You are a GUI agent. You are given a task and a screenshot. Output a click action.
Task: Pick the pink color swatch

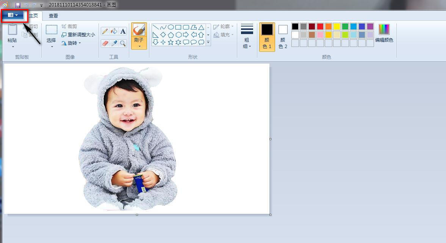point(320,35)
